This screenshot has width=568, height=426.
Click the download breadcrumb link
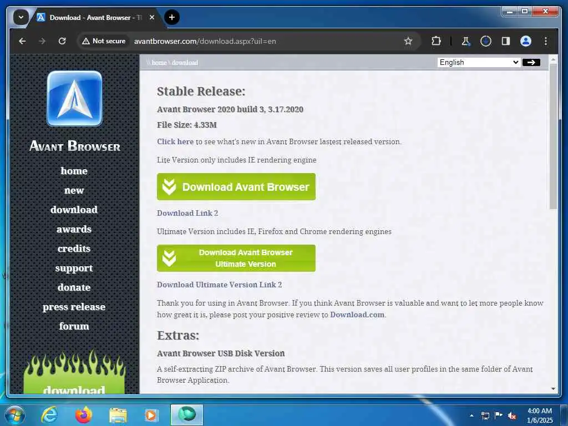185,63
